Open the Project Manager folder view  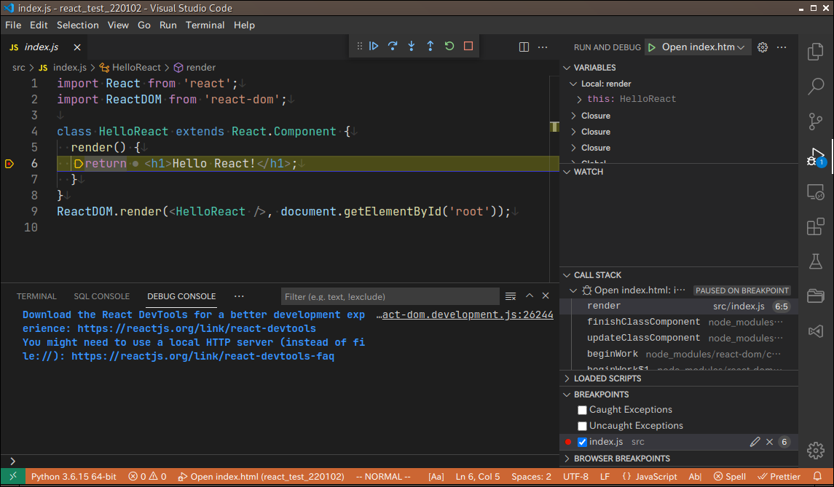[x=815, y=296]
